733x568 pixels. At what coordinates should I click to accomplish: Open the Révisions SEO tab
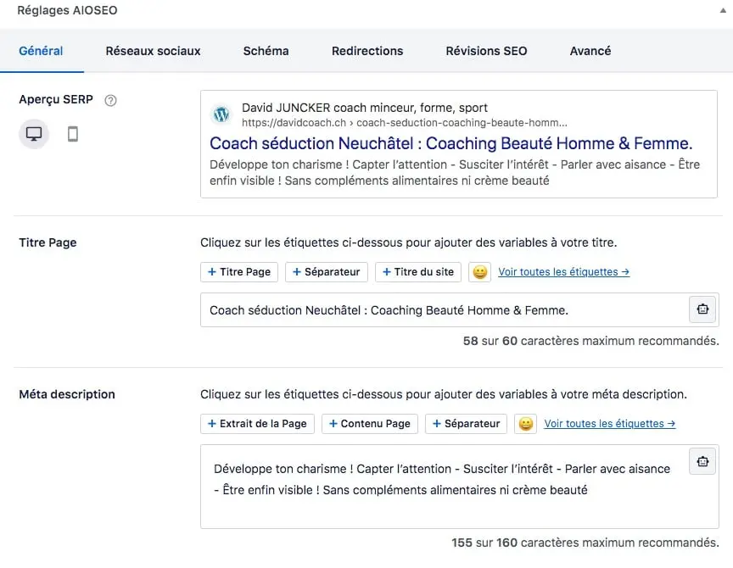click(486, 51)
